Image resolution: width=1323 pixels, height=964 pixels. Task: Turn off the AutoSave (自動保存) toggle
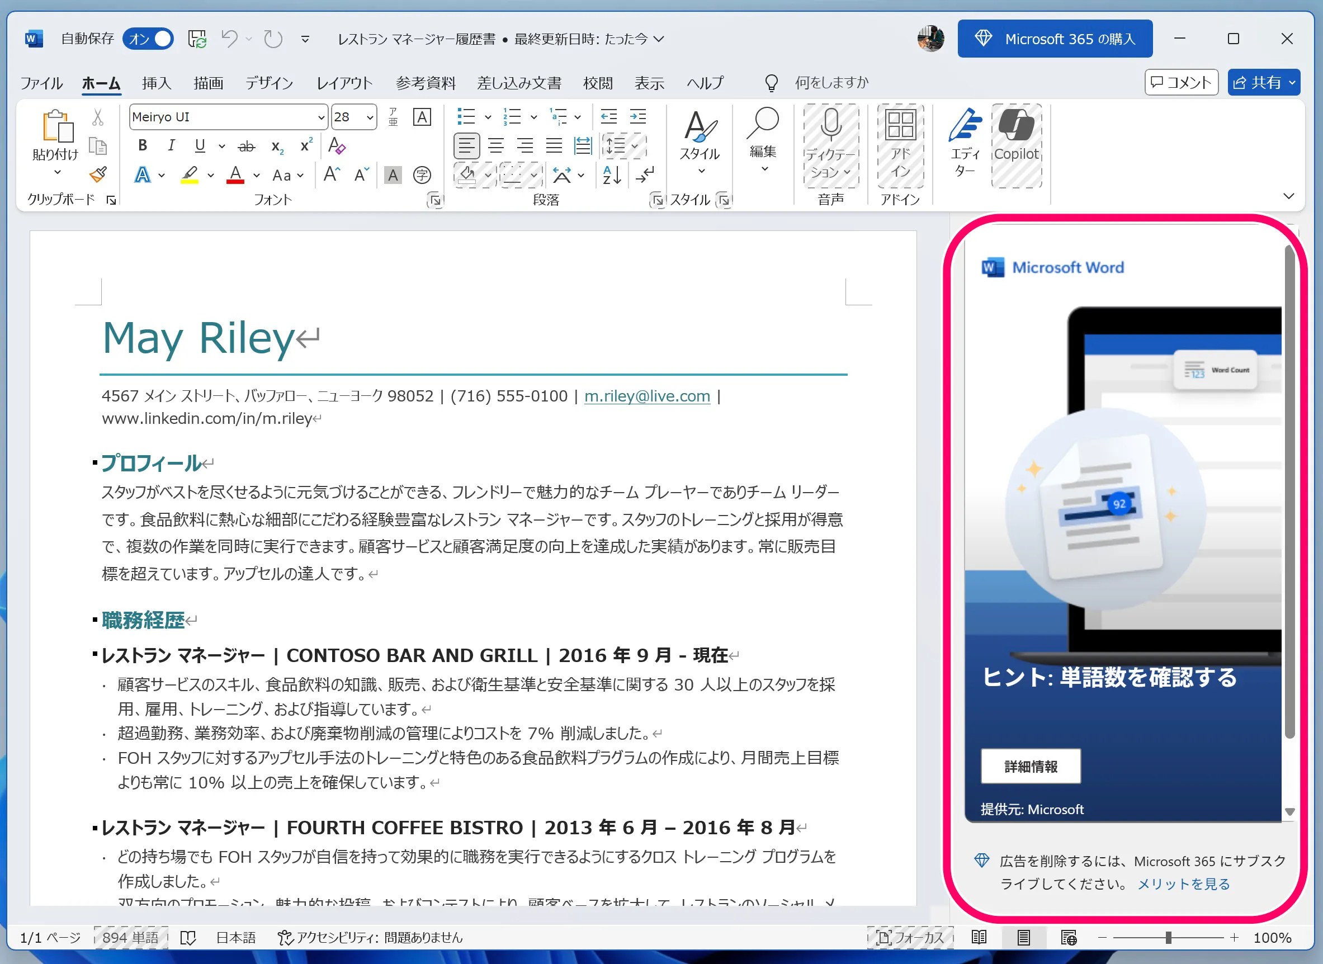point(148,39)
